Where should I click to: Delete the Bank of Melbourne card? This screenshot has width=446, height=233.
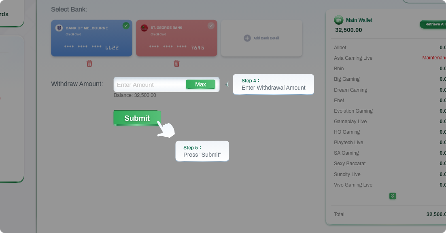click(89, 63)
